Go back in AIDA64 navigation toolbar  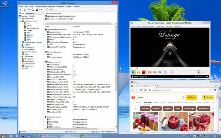coord(21,10)
